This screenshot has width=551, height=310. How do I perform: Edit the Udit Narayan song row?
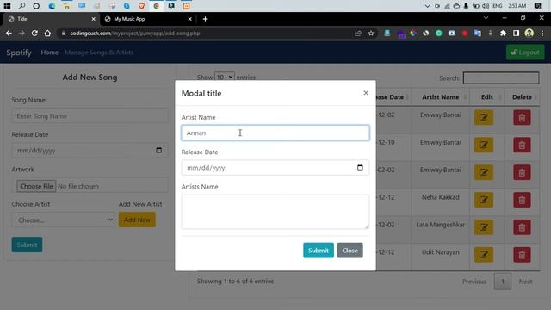(484, 255)
